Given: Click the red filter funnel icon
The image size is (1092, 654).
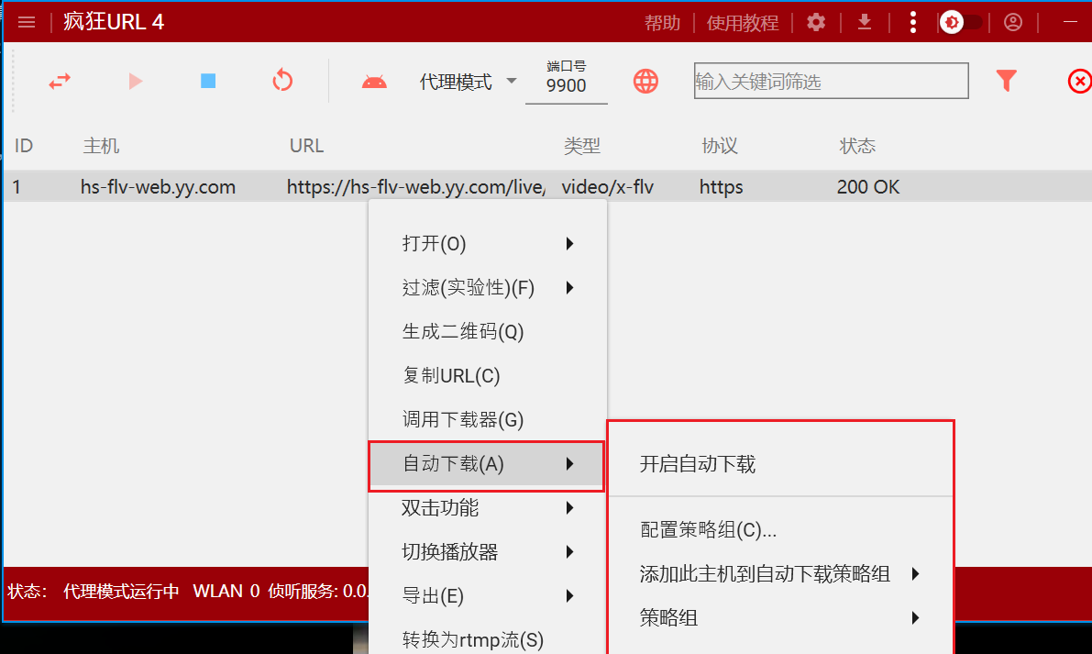Looking at the screenshot, I should (1007, 82).
